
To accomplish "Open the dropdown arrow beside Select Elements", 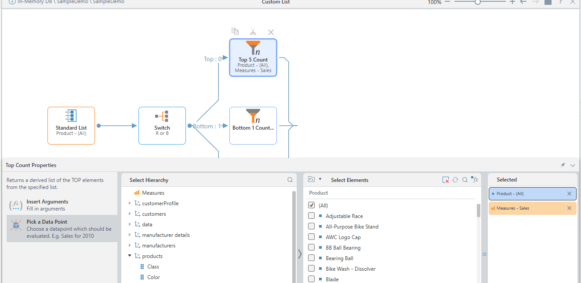I will point(320,179).
